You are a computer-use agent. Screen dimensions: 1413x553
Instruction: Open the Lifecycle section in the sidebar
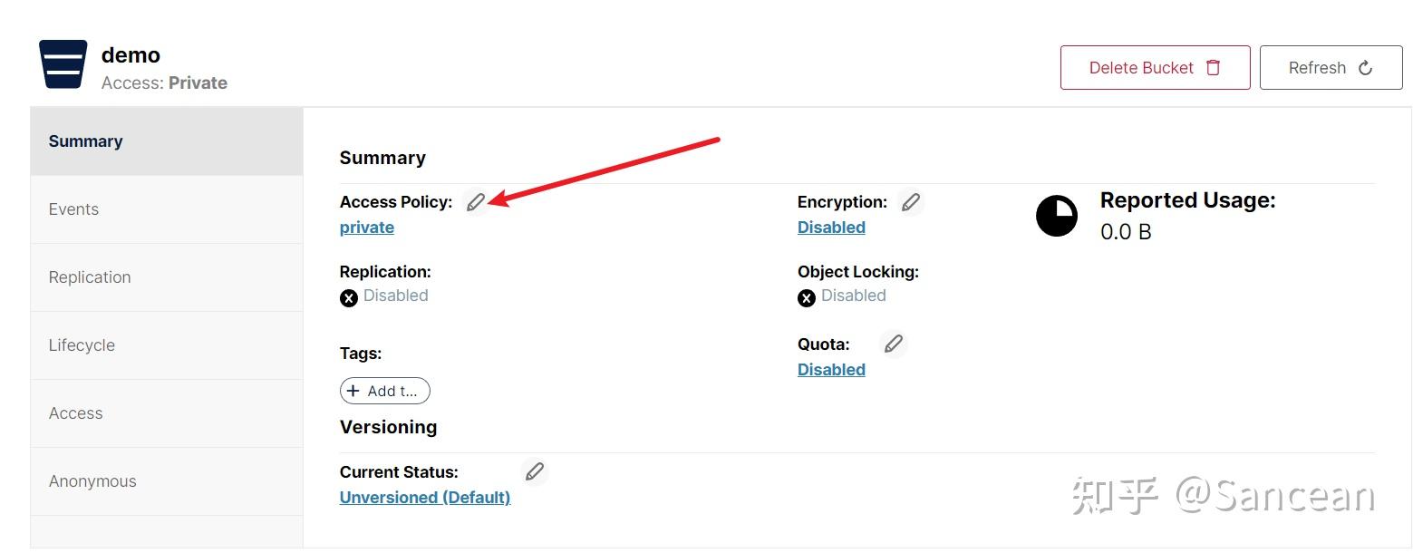(x=82, y=345)
